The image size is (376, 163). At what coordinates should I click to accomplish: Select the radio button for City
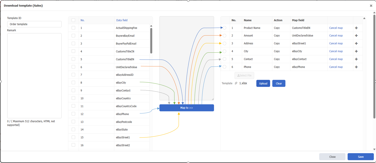[x=224, y=51]
